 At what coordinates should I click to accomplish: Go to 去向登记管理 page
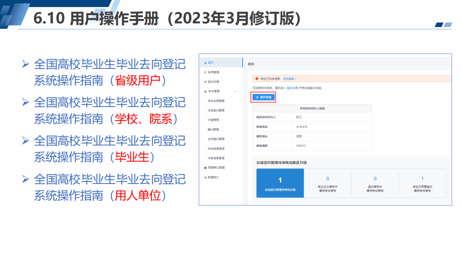(x=216, y=139)
